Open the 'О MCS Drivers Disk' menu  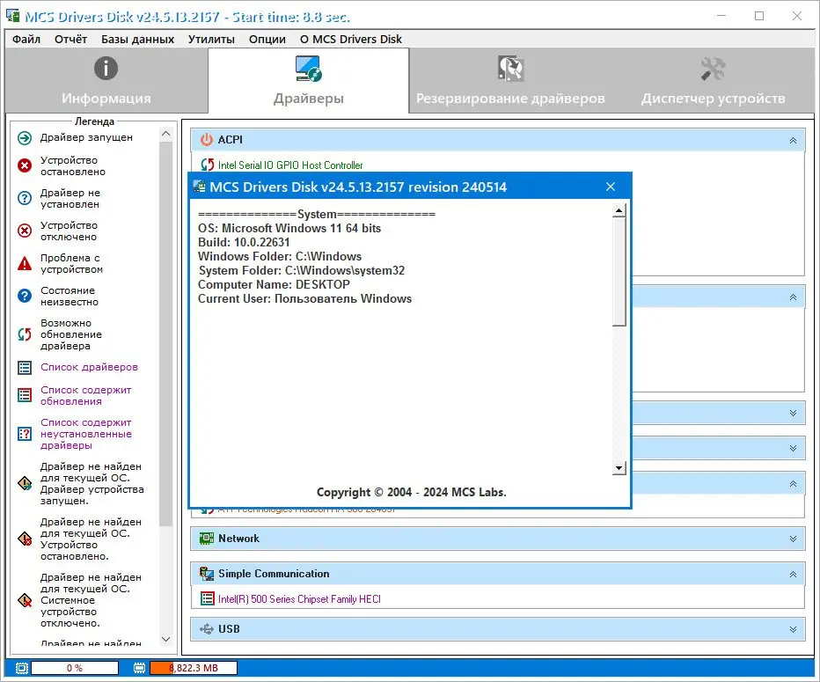[x=351, y=40]
